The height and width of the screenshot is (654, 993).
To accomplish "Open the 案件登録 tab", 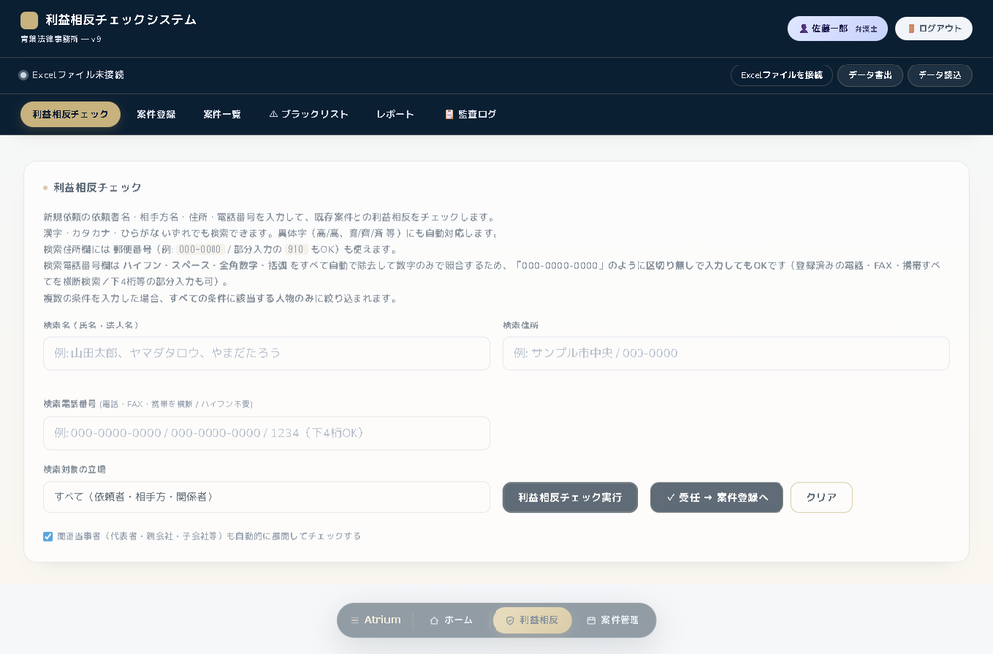I will pyautogui.click(x=156, y=114).
